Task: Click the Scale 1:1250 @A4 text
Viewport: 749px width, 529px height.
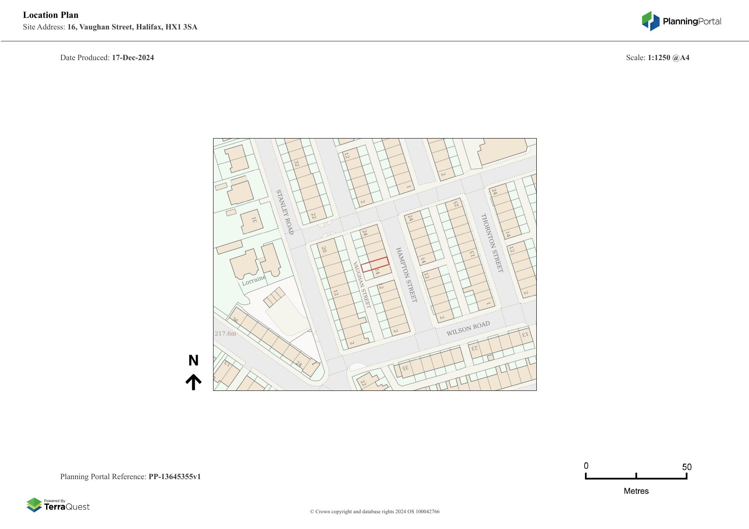Action: pyautogui.click(x=657, y=58)
